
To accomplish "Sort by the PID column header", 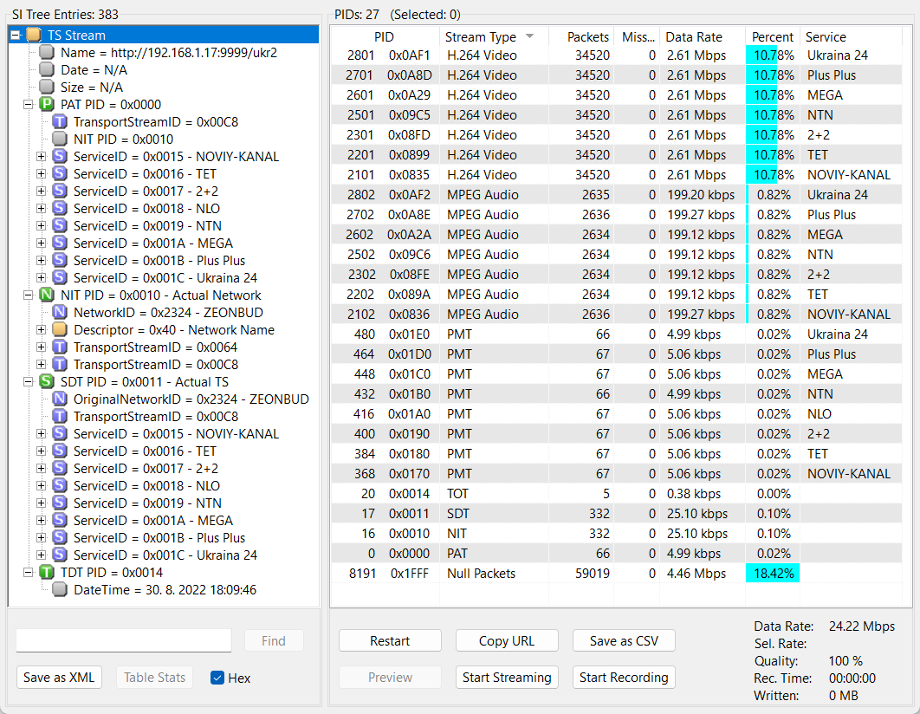I will (385, 37).
